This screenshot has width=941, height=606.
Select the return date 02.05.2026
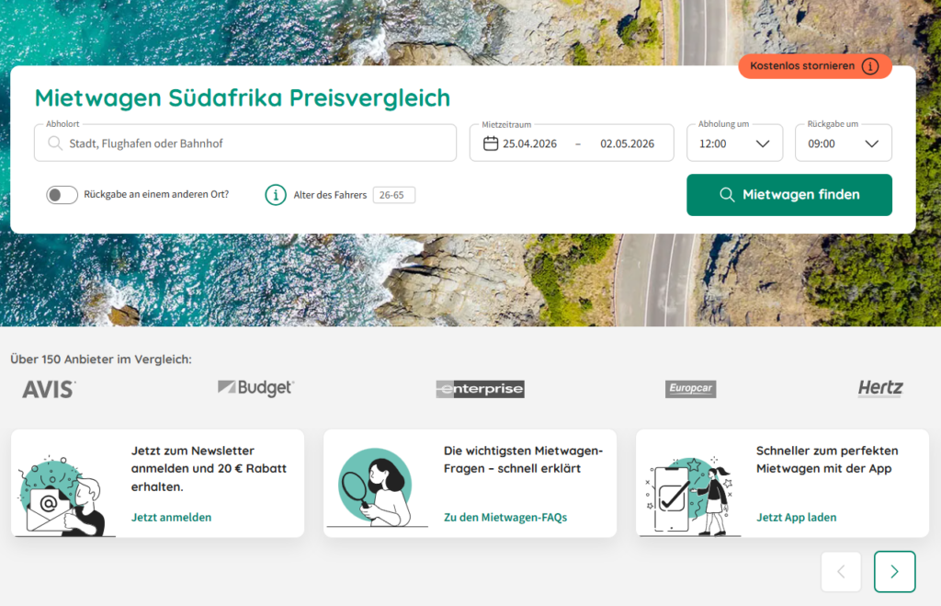(x=627, y=143)
